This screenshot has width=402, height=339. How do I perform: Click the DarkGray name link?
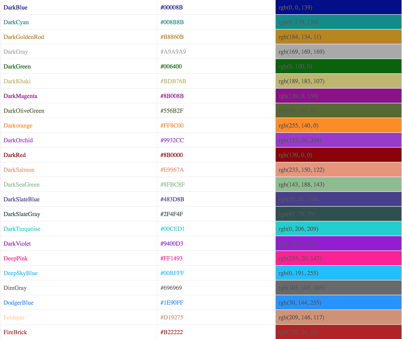tap(16, 52)
